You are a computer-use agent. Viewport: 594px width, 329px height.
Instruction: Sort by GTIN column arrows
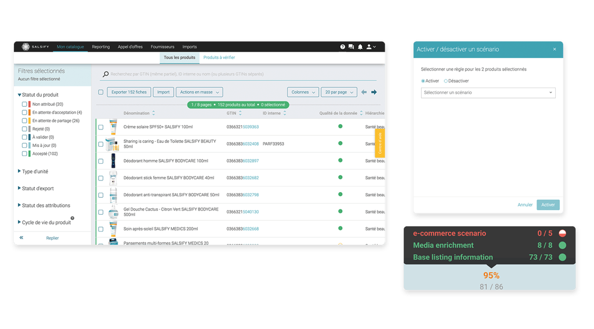pyautogui.click(x=240, y=113)
